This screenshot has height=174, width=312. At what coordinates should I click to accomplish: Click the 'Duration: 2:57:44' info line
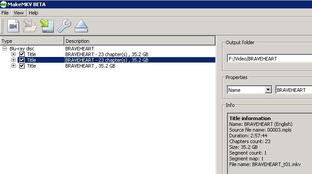(248, 136)
